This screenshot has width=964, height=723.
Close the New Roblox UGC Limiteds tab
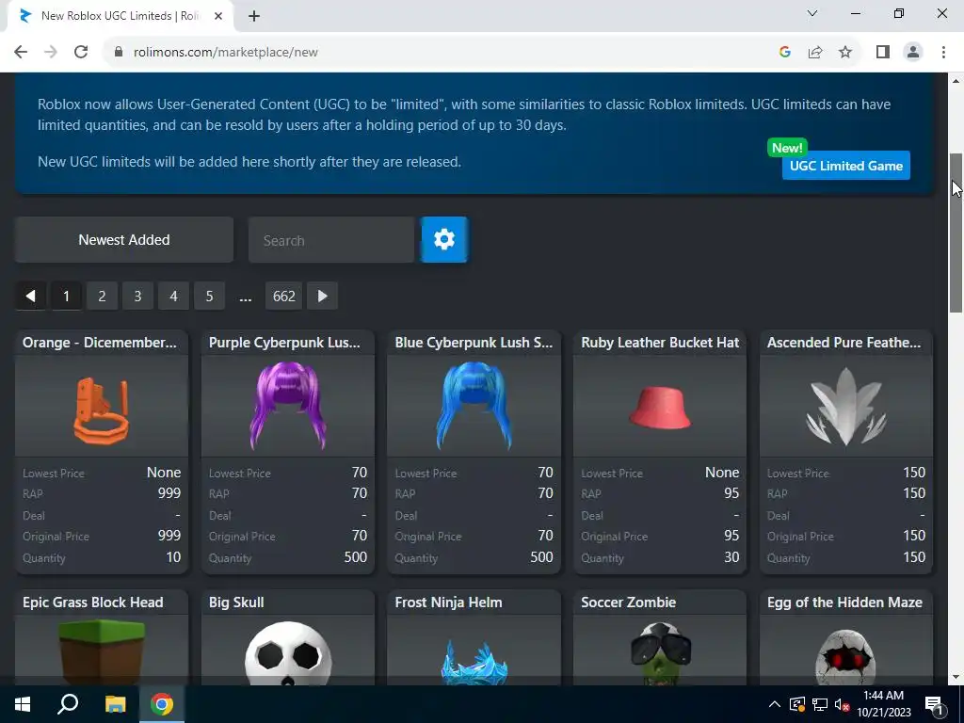(x=218, y=16)
